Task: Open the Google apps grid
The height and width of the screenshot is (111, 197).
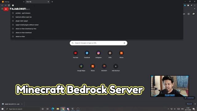Action: click(x=189, y=14)
